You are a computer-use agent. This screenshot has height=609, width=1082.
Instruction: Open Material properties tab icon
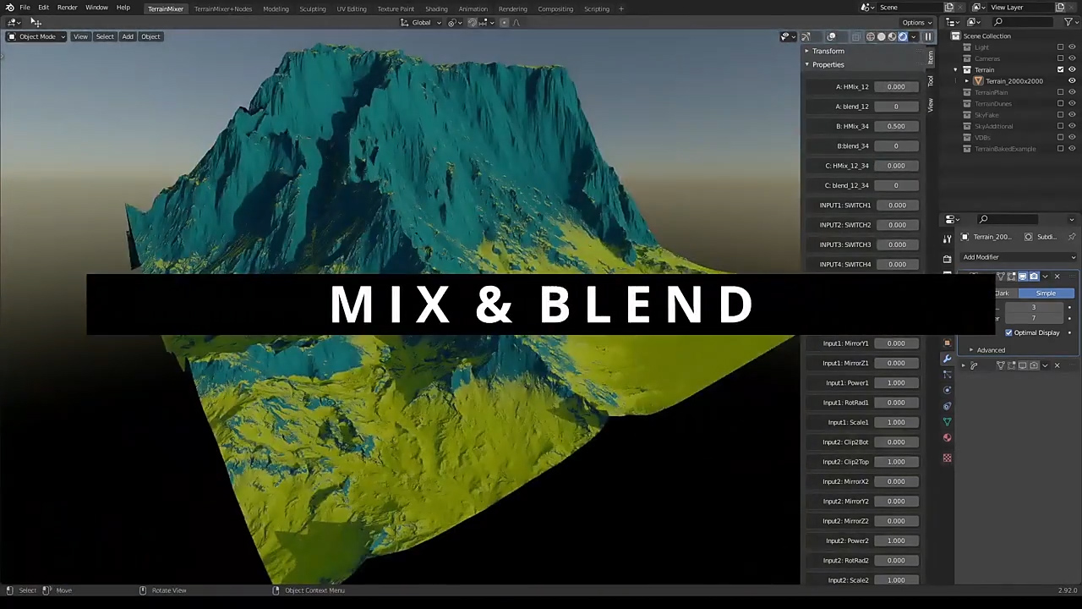coord(947,437)
